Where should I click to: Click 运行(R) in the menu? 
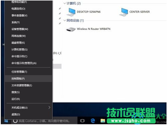[16, 99]
